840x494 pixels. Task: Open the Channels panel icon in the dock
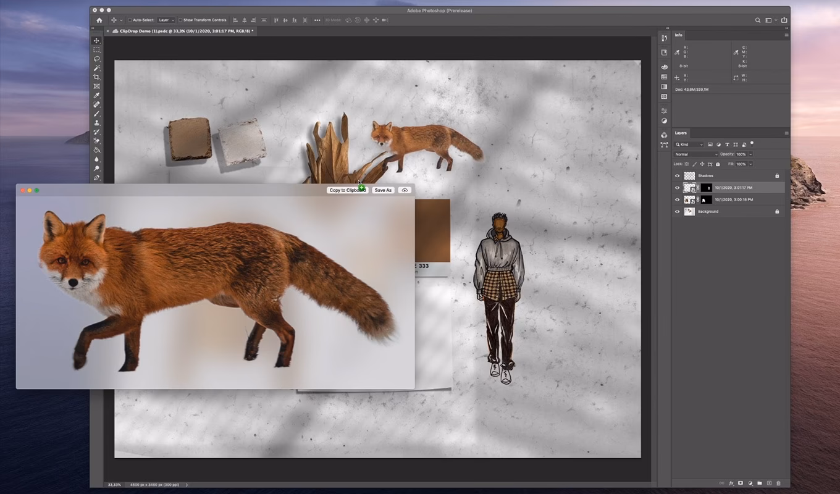coord(664,135)
